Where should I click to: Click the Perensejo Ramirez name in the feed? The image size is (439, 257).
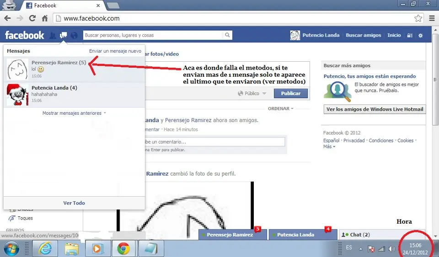pos(188,120)
